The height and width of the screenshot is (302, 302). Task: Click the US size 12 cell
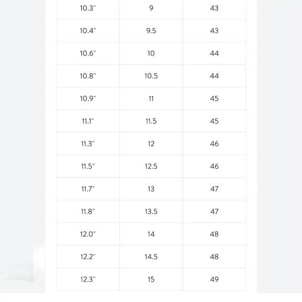click(151, 144)
